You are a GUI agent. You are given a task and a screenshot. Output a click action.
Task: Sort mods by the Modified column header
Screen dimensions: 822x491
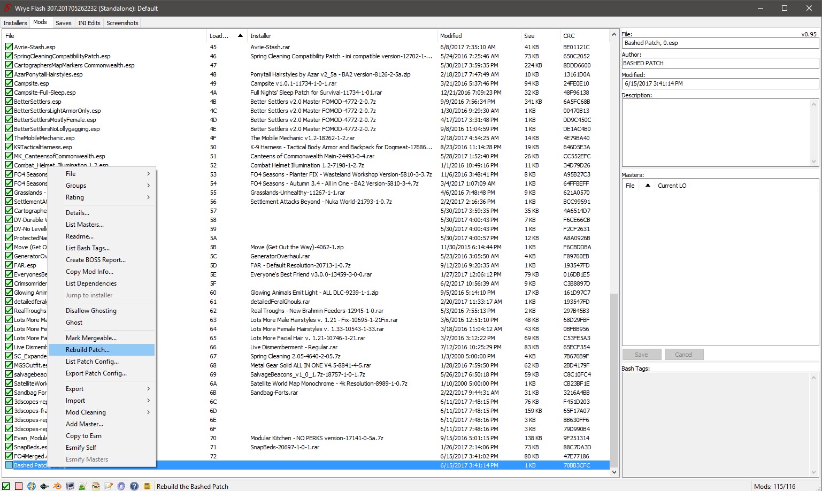pos(479,36)
